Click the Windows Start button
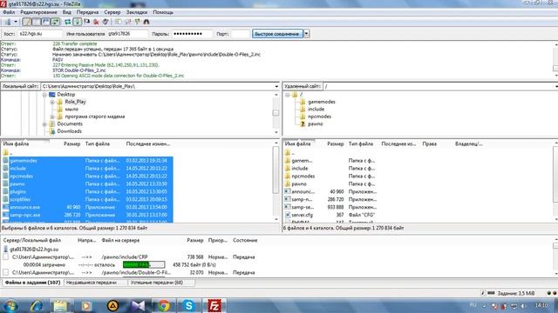 tap(10, 305)
